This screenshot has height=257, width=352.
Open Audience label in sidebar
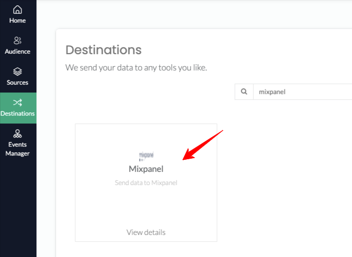17,52
